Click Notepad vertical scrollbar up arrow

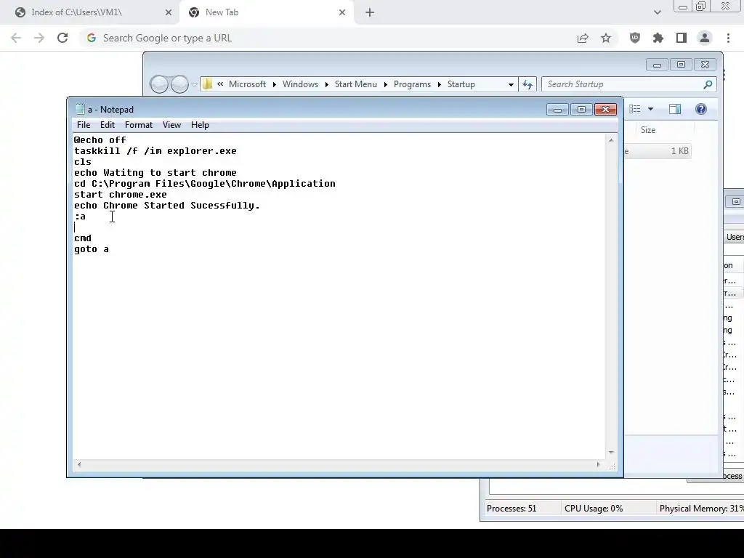point(611,140)
